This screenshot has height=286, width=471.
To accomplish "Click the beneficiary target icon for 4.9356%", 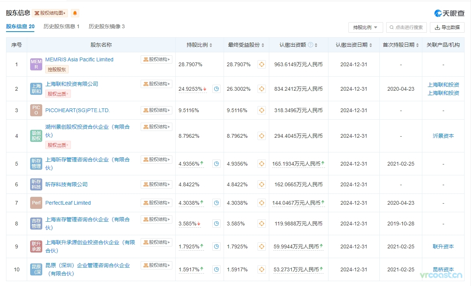I will tap(262, 164).
